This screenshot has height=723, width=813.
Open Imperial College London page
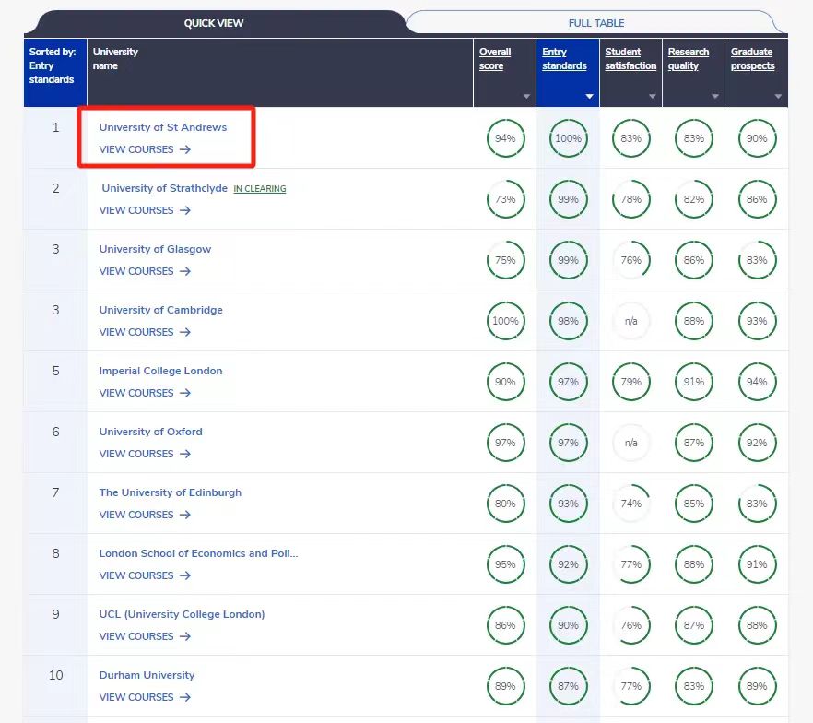pyautogui.click(x=160, y=371)
